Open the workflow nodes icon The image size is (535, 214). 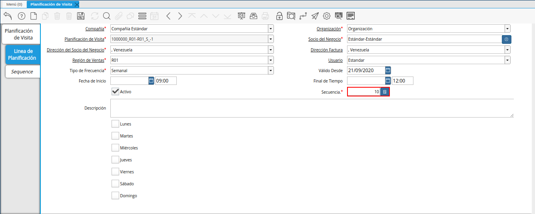(x=303, y=16)
